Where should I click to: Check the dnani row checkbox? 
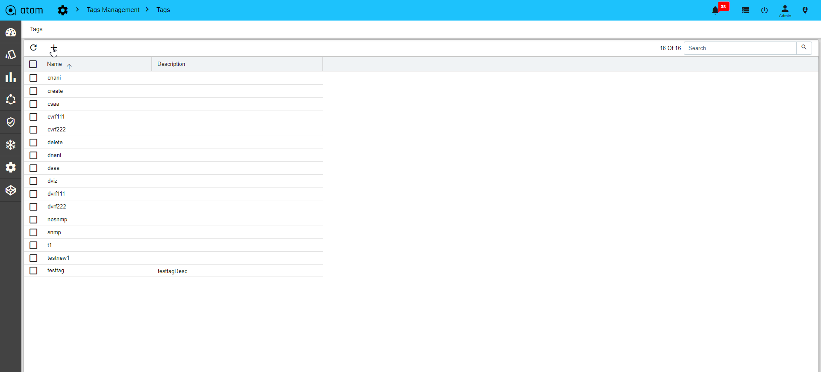(33, 155)
